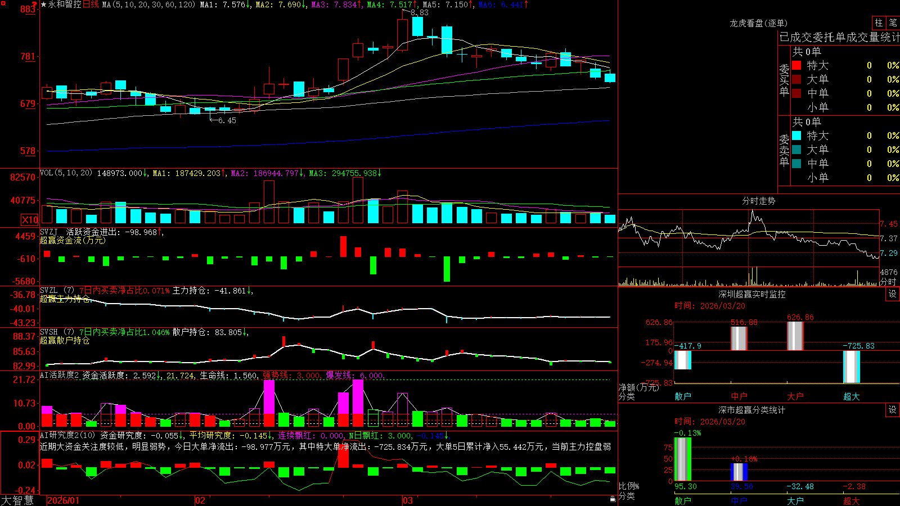Click the dark red 中单 buy-order swatch

(x=796, y=93)
